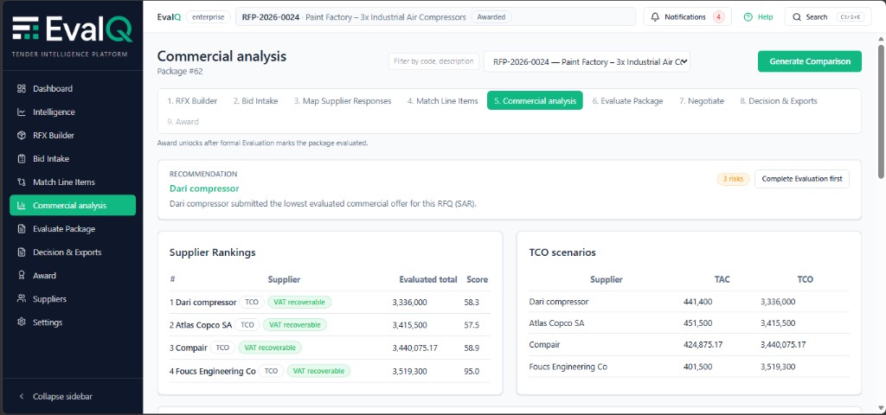Click TCO value 3,440,075.17 in TCO scenarios
This screenshot has width=886, height=415.
783,344
